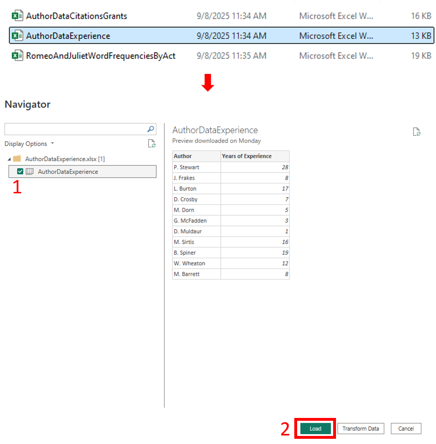Click the B. Spiner cell

click(197, 253)
